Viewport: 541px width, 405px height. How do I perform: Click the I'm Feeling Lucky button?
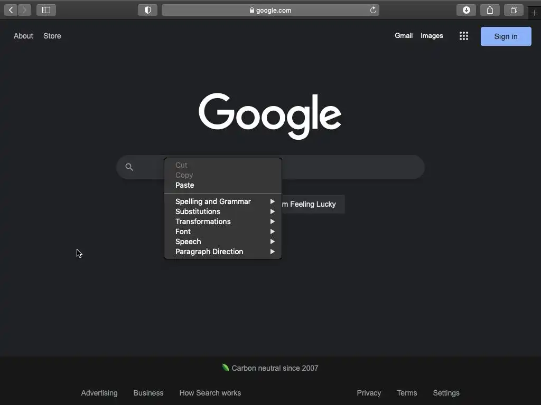[313, 204]
